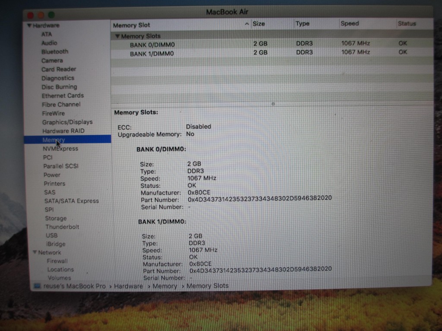The width and height of the screenshot is (442, 331).
Task: Select PCI in the sidebar
Action: pyautogui.click(x=47, y=157)
